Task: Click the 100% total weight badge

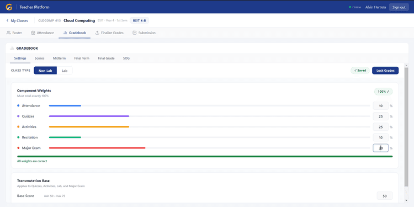Action: coord(384,92)
